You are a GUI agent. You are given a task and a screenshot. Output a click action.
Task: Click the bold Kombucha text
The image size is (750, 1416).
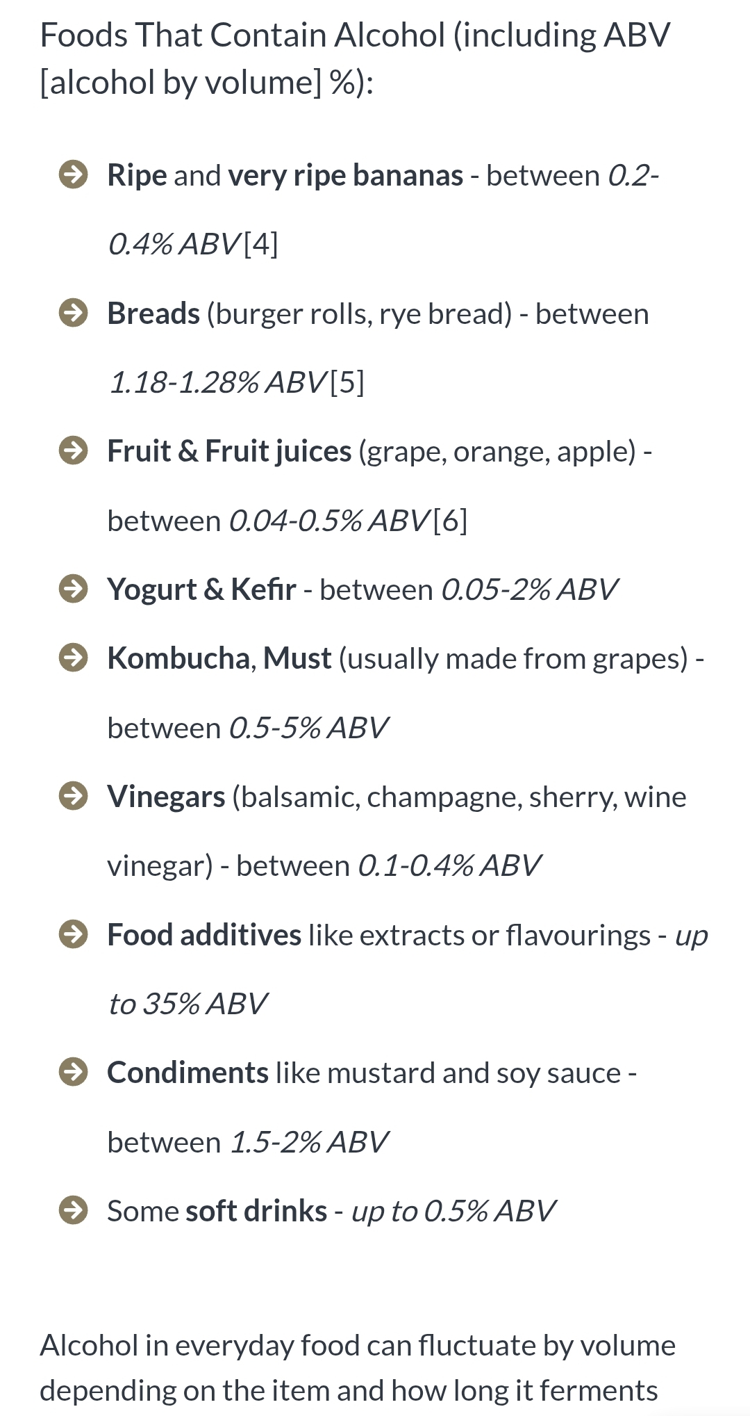(178, 658)
